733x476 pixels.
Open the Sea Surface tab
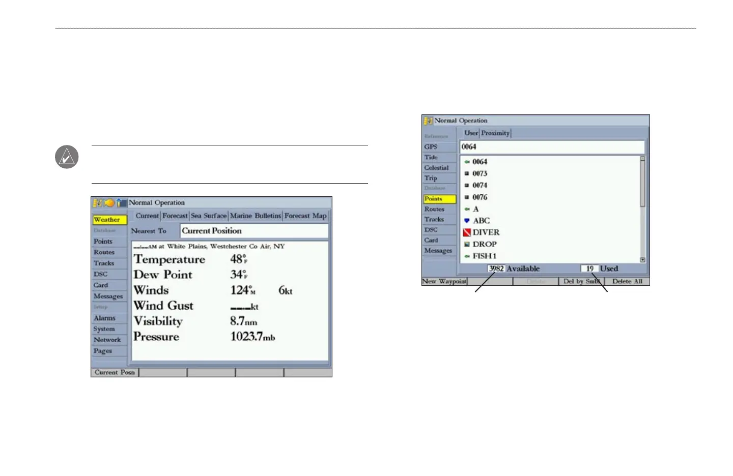click(209, 216)
